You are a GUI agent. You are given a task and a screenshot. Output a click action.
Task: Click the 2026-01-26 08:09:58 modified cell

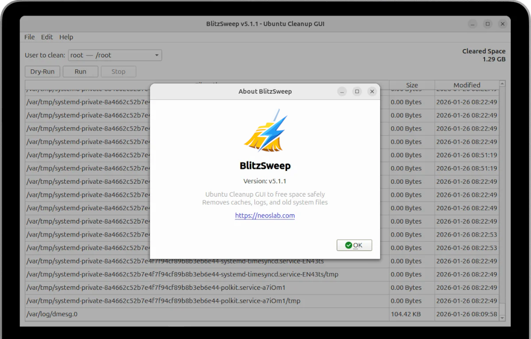[467, 314]
